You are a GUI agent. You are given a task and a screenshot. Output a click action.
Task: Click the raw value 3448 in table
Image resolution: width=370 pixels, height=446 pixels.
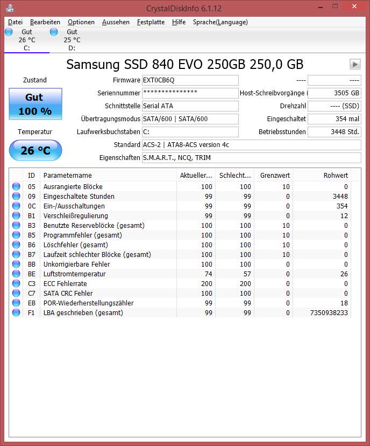[340, 196]
